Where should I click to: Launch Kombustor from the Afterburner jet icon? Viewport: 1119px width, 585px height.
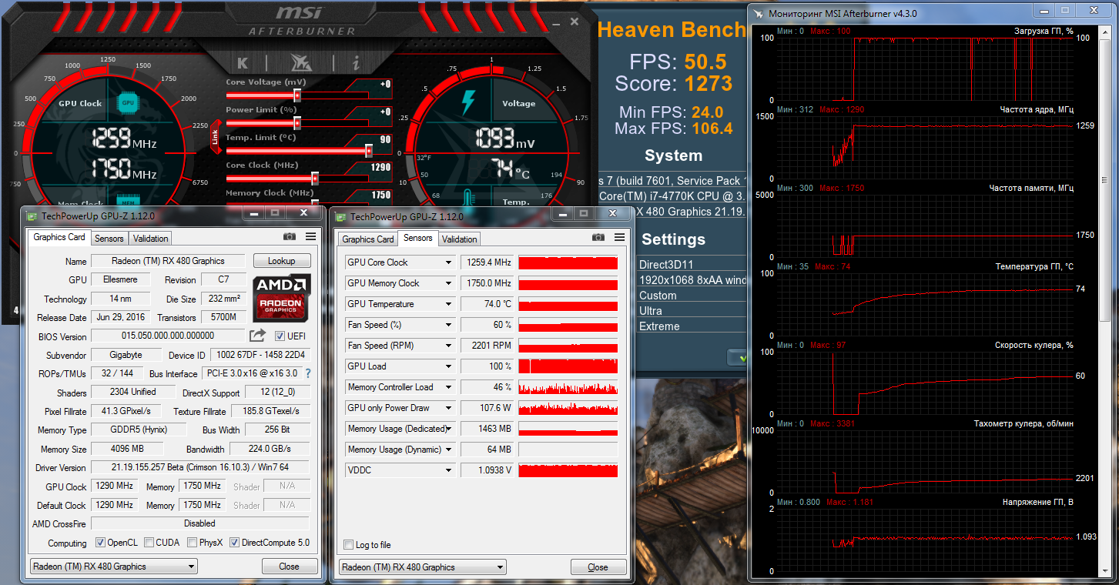click(300, 62)
